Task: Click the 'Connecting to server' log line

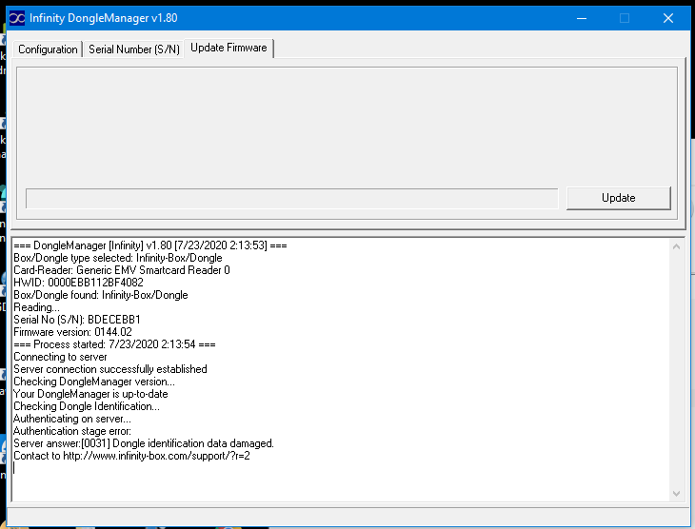Action: (x=60, y=357)
